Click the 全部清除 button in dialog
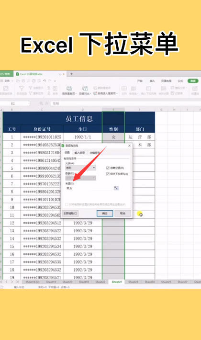The height and width of the screenshot is (340, 201). [x=70, y=214]
